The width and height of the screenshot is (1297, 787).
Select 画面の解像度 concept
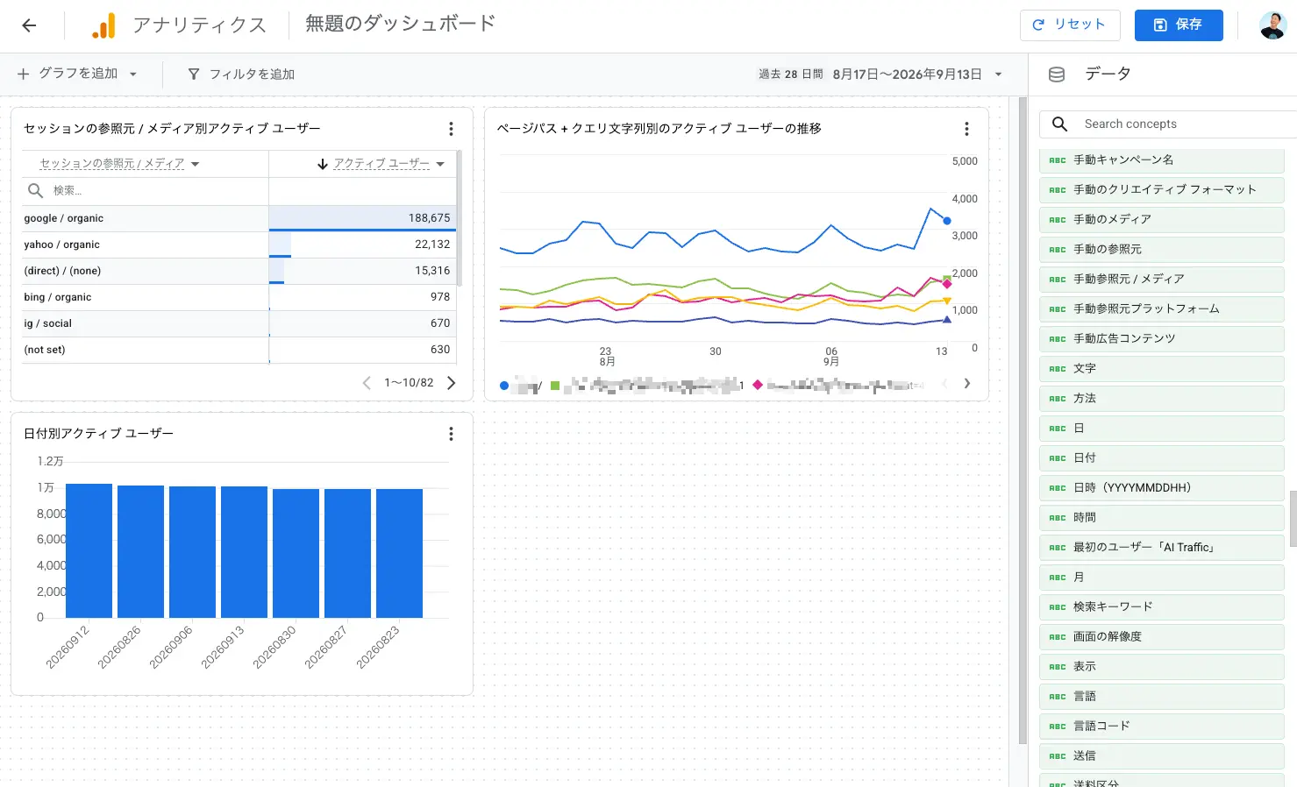pos(1161,637)
